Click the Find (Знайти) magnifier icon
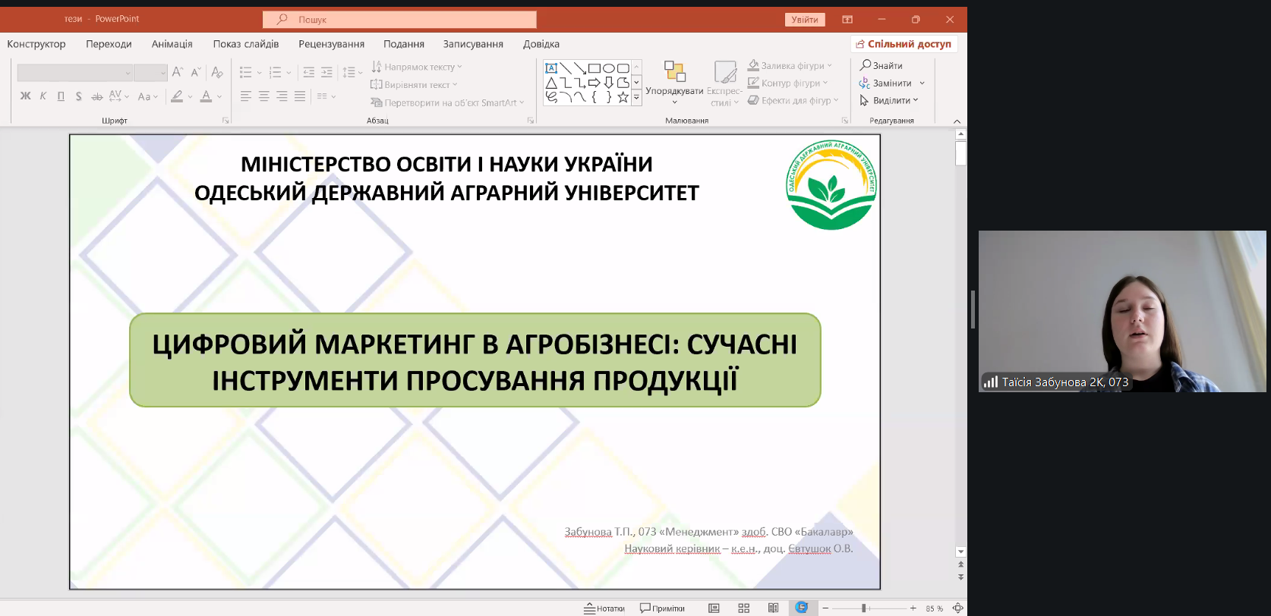 (x=865, y=65)
